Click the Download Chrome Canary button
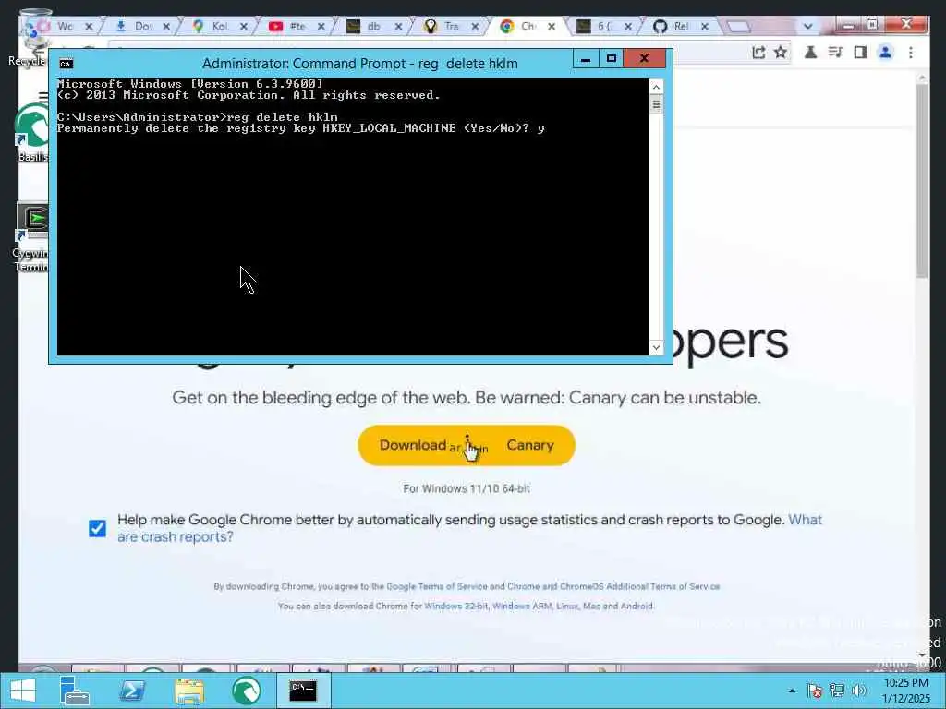 [467, 446]
